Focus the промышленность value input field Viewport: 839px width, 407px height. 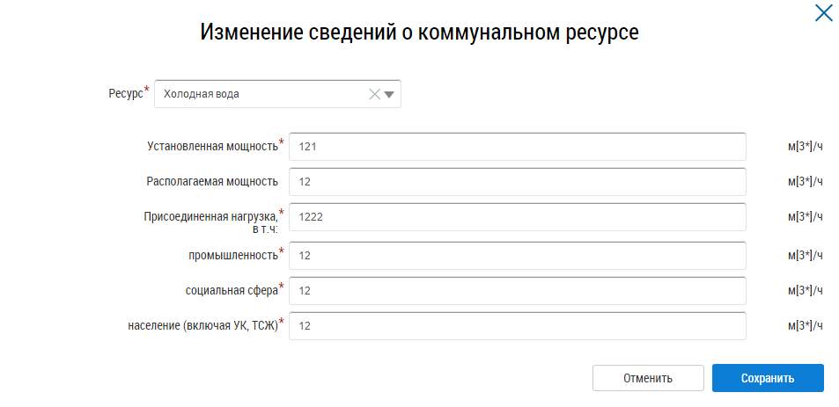coord(517,256)
